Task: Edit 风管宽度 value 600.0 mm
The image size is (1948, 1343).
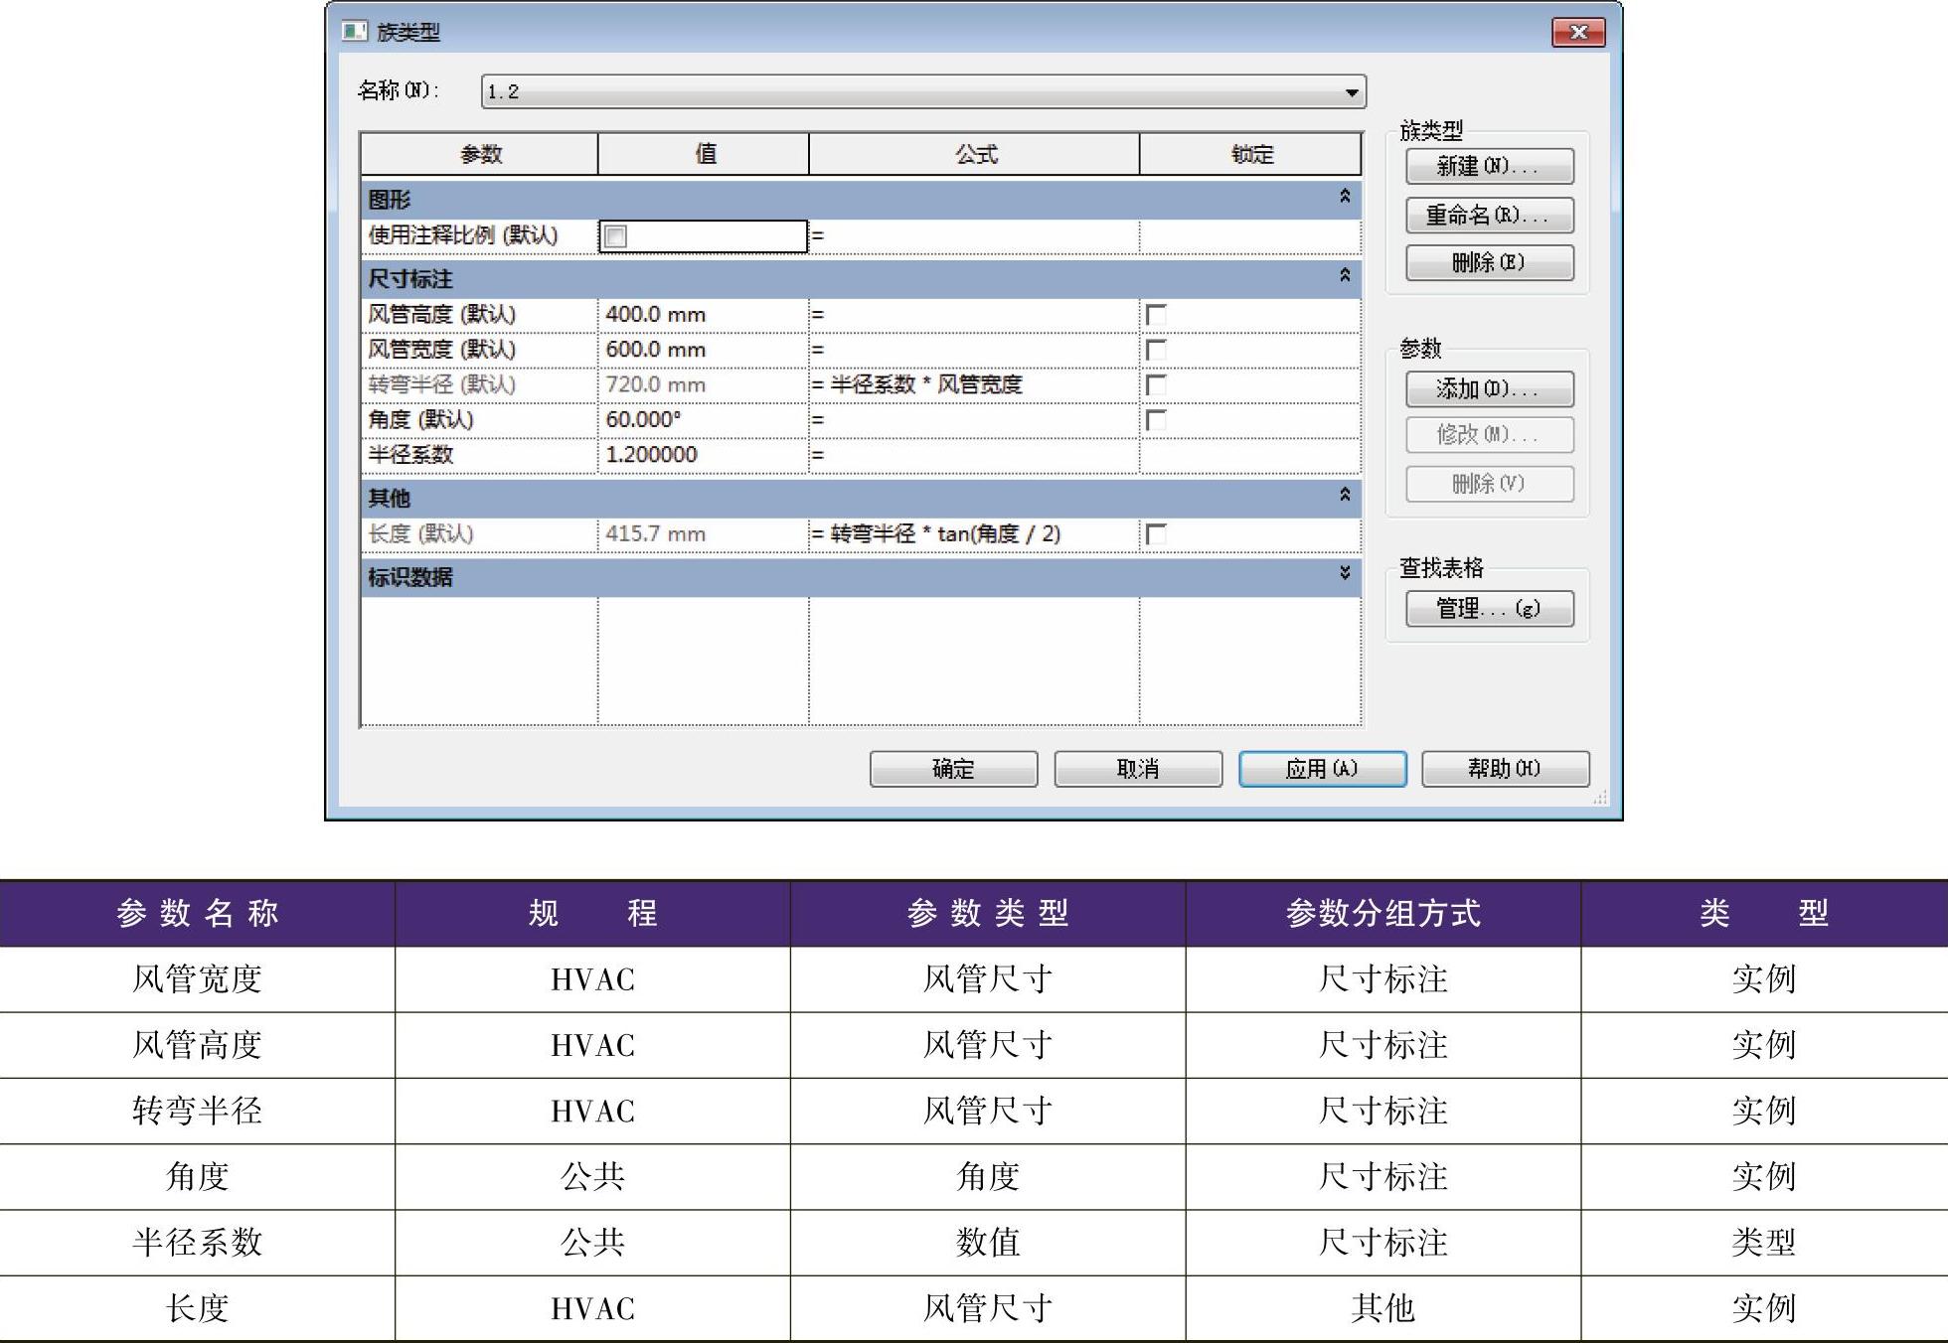Action: [703, 350]
